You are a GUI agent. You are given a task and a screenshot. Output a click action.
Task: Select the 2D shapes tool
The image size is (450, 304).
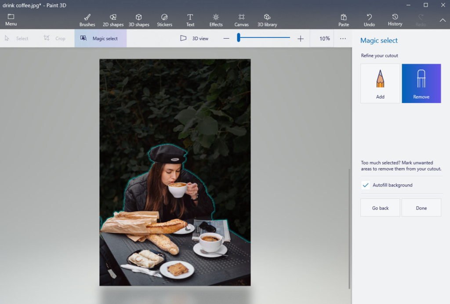point(113,20)
